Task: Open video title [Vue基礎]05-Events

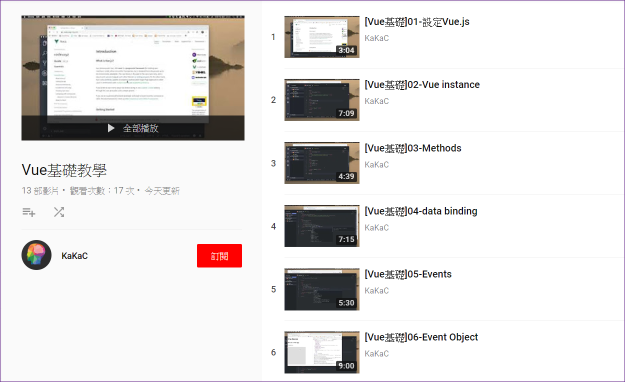Action: point(408,274)
